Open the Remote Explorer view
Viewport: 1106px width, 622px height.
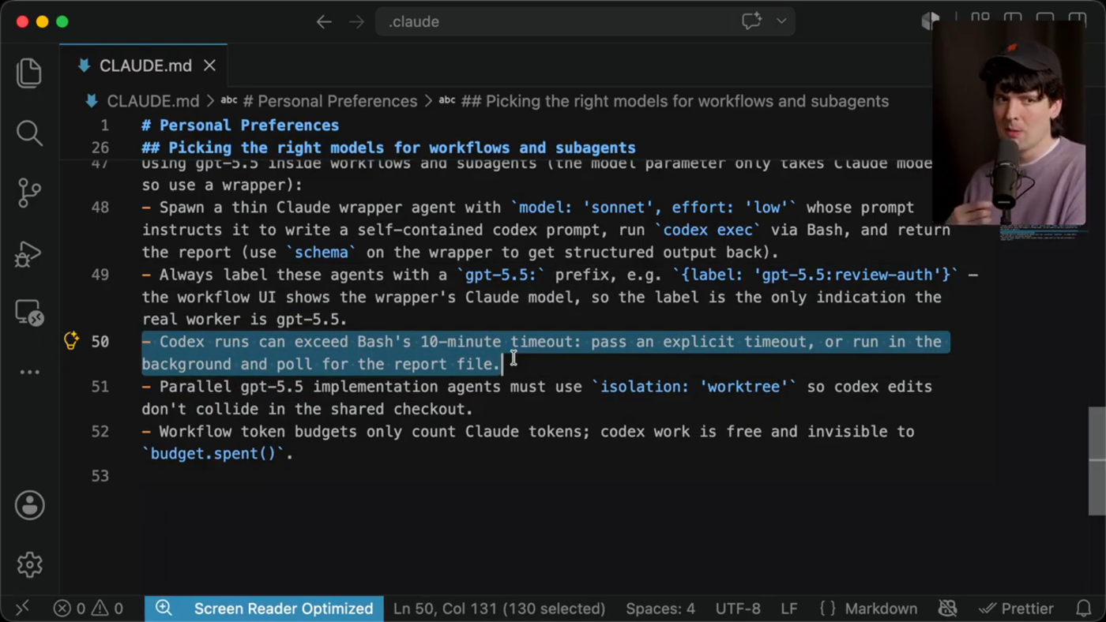[29, 313]
